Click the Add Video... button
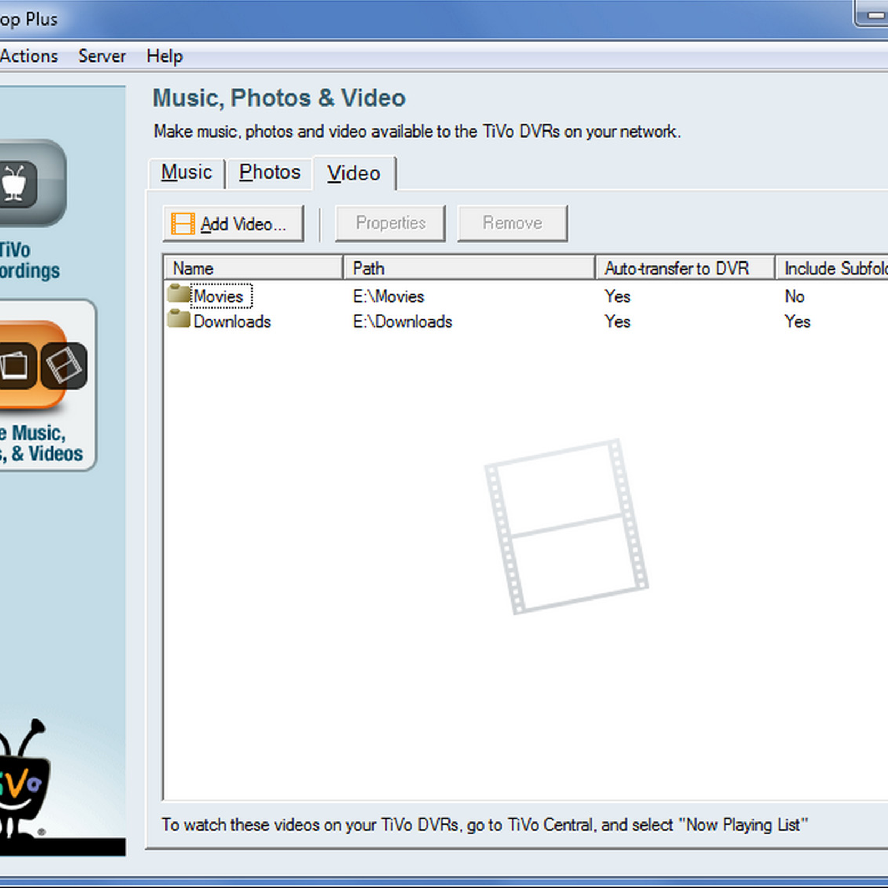This screenshot has width=888, height=888. (234, 224)
